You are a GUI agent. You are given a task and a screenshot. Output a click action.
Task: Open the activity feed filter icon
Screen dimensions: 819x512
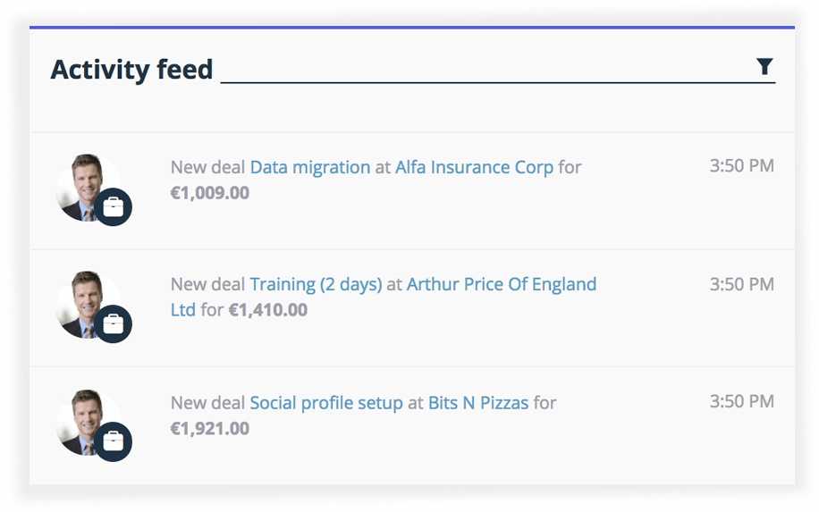click(x=764, y=67)
